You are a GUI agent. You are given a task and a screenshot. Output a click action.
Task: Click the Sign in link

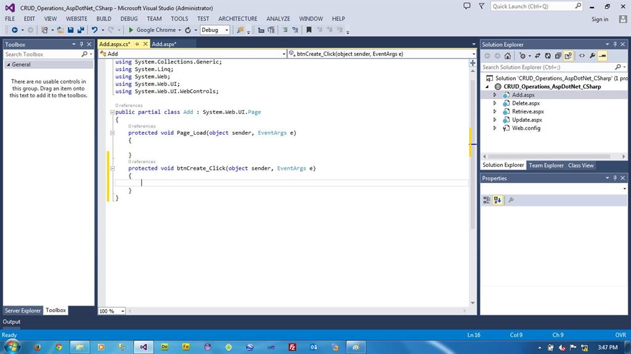[600, 19]
